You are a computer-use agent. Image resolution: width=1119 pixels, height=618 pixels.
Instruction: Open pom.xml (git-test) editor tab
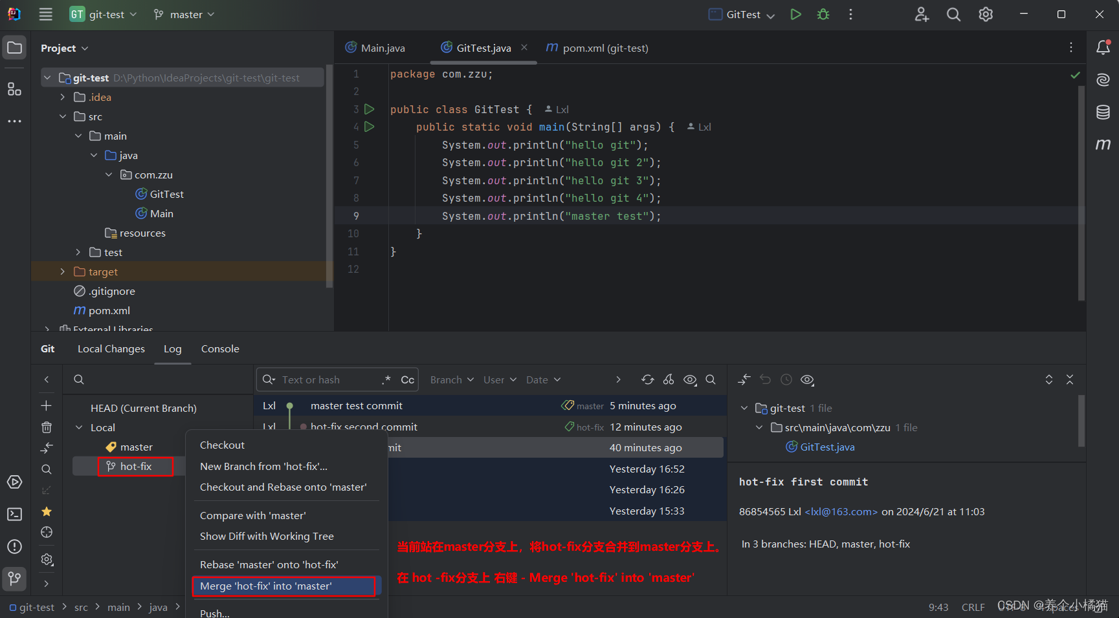[x=597, y=48]
